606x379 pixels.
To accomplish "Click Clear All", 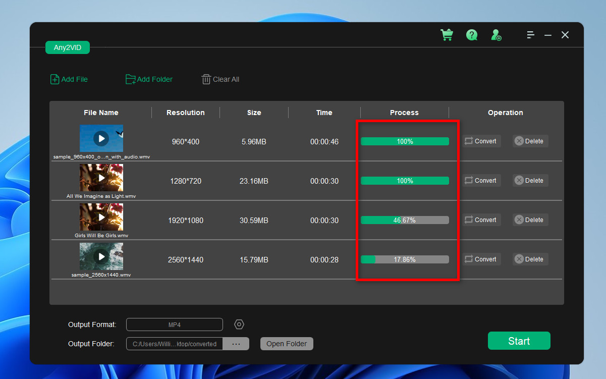I will [x=221, y=79].
